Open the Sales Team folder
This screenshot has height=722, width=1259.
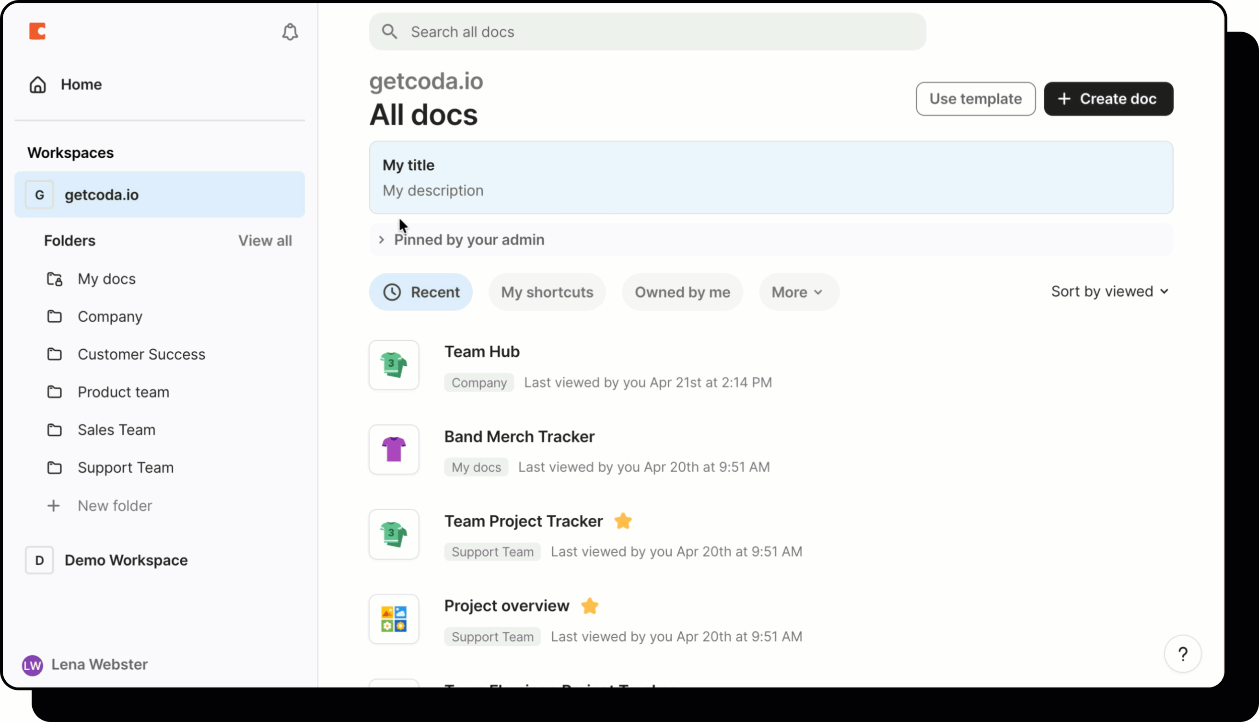point(117,430)
